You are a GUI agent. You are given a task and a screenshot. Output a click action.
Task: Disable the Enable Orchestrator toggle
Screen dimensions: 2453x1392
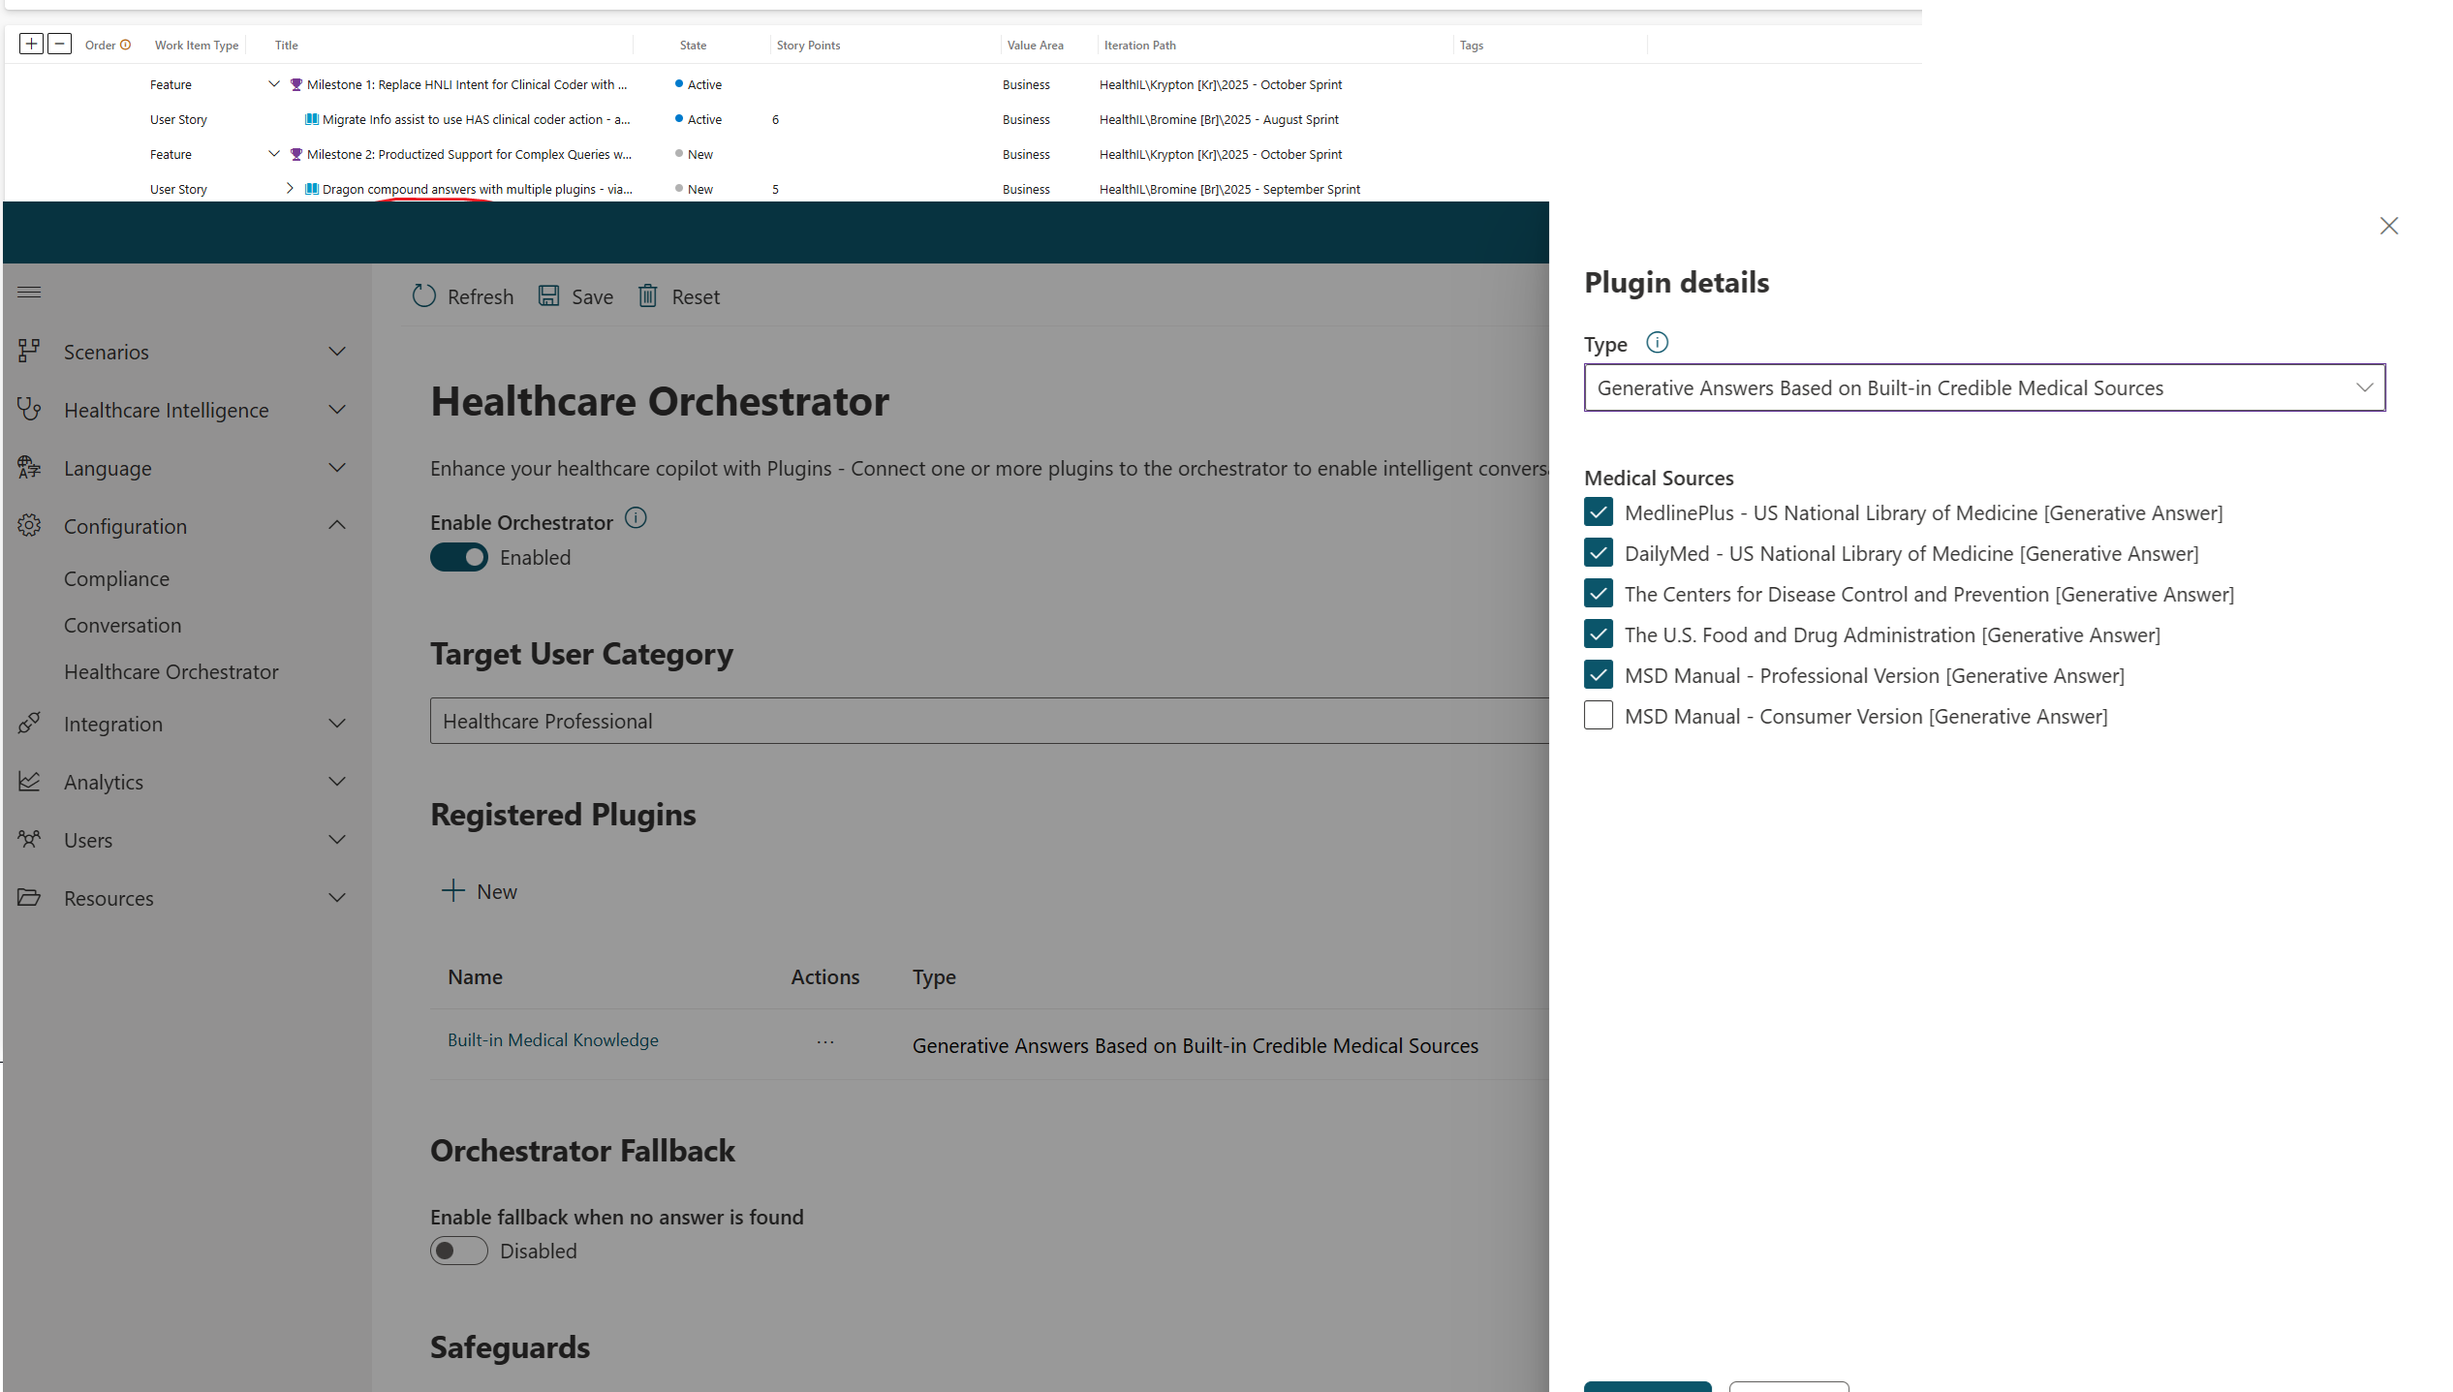pyautogui.click(x=459, y=557)
